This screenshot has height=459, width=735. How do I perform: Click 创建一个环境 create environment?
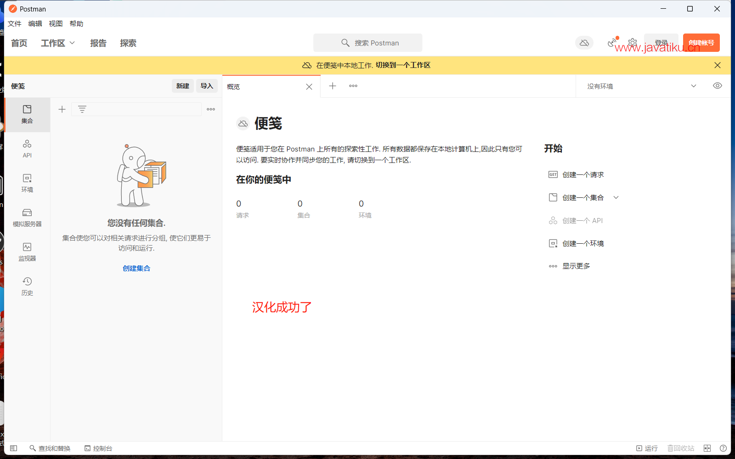577,243
